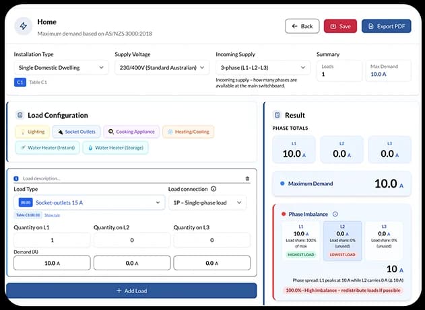The width and height of the screenshot is (425, 310).
Task: Click the L1 demand box showing 10.0 A
Action: pos(52,263)
